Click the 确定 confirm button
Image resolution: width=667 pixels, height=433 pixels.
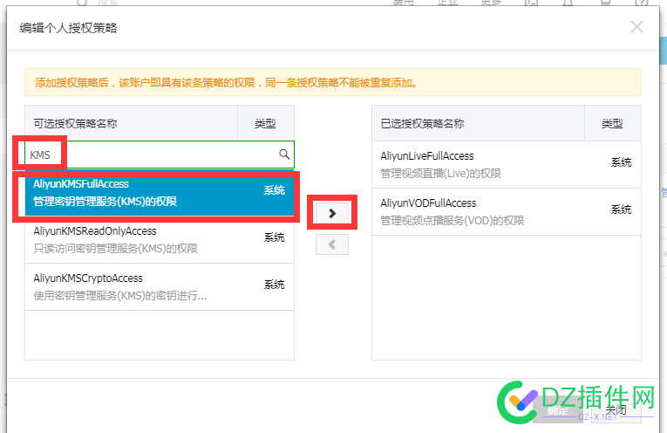[x=558, y=410]
